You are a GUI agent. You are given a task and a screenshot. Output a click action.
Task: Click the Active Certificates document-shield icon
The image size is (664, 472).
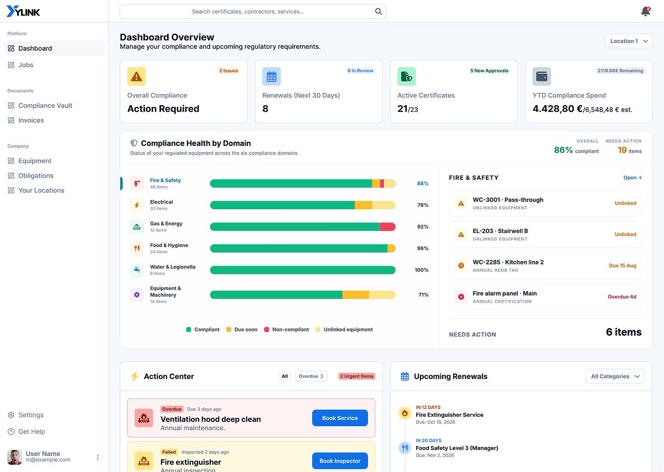[407, 76]
